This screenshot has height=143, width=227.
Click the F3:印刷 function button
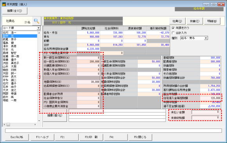tap(91, 137)
